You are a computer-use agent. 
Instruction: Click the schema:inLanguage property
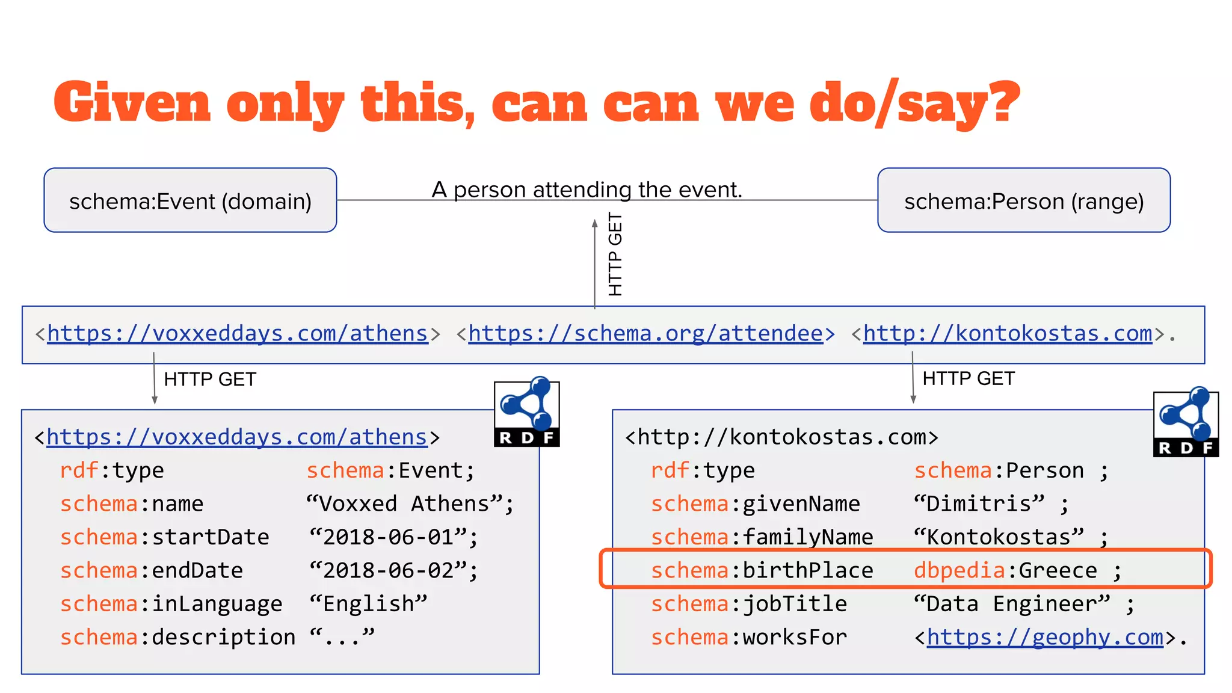point(171,604)
